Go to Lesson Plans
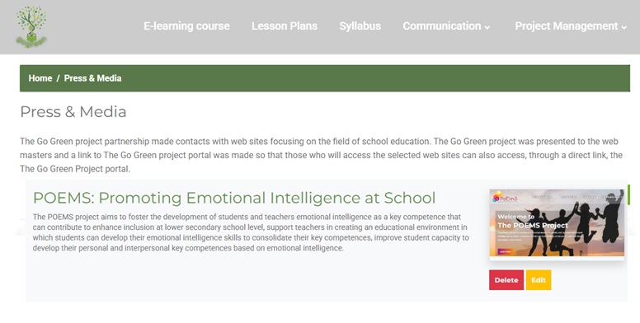Screen dimensions: 640x323 pos(285,26)
